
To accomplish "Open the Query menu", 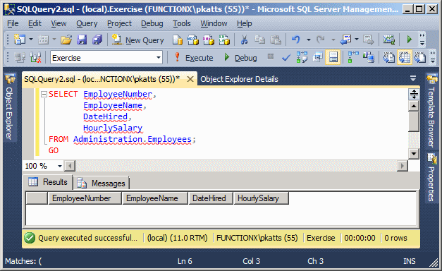I will 87,24.
